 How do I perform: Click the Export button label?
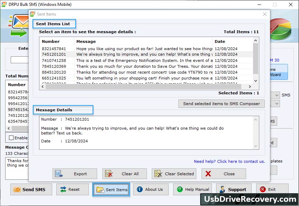coord(80,174)
